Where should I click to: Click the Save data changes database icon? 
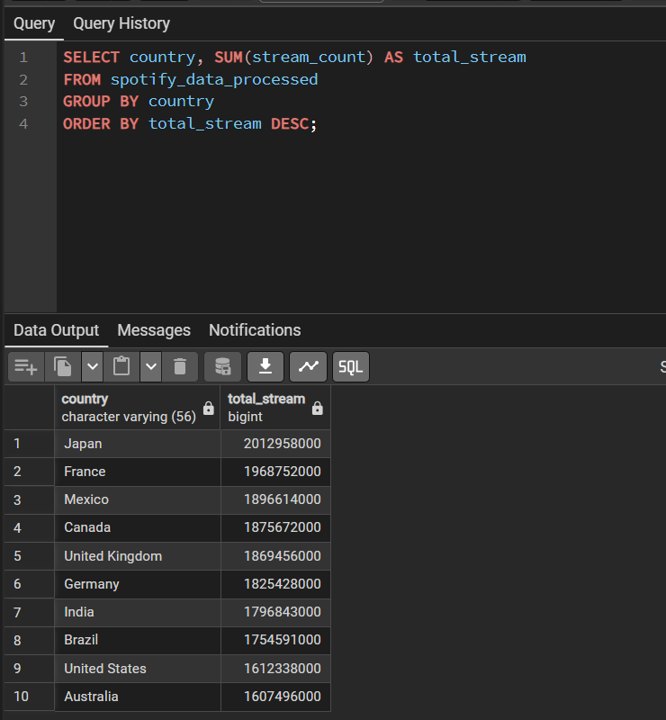point(223,366)
